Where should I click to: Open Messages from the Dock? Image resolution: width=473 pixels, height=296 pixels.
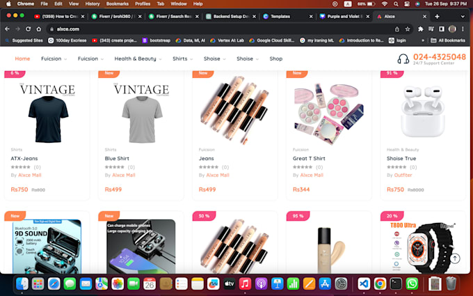click(70, 283)
